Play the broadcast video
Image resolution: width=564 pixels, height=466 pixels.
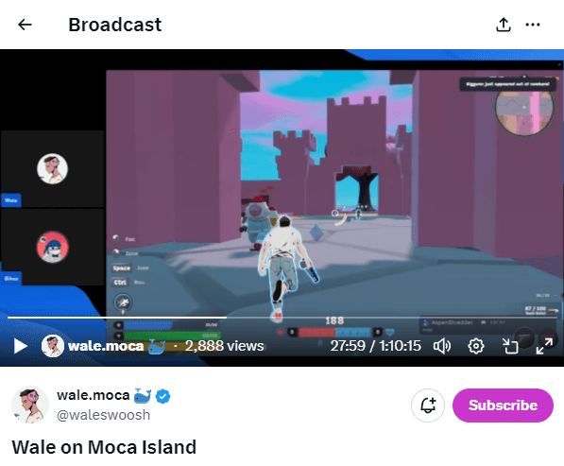[20, 346]
